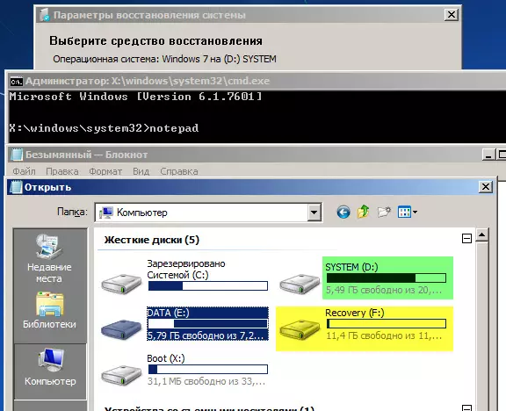The height and width of the screenshot is (411, 506).
Task: Click Зарезервировано Системой (C:) label
Action: coord(186,270)
